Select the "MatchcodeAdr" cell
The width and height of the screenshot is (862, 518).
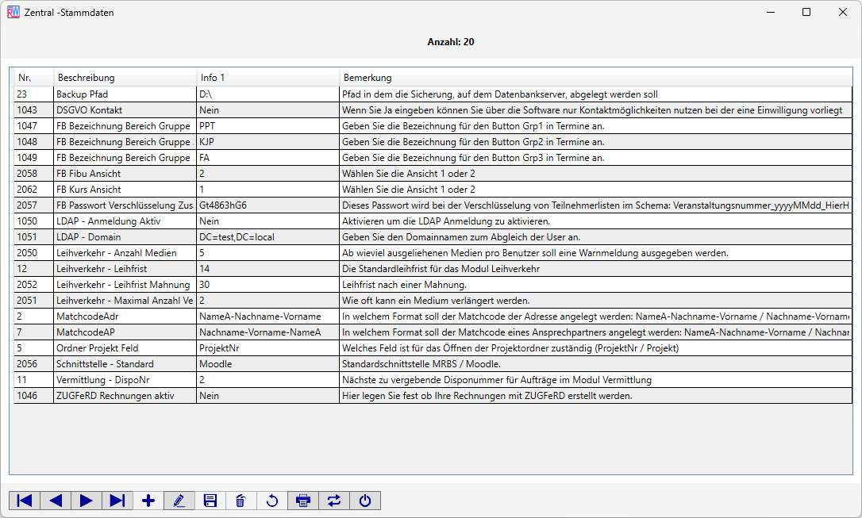(x=125, y=317)
